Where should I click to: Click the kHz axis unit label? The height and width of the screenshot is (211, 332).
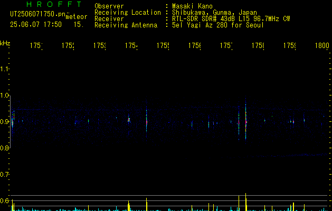(x=5, y=44)
